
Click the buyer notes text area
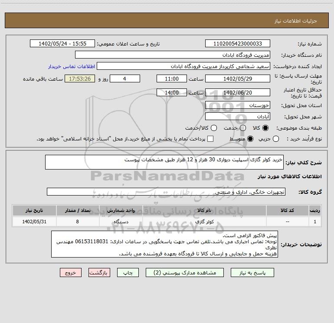(x=164, y=244)
